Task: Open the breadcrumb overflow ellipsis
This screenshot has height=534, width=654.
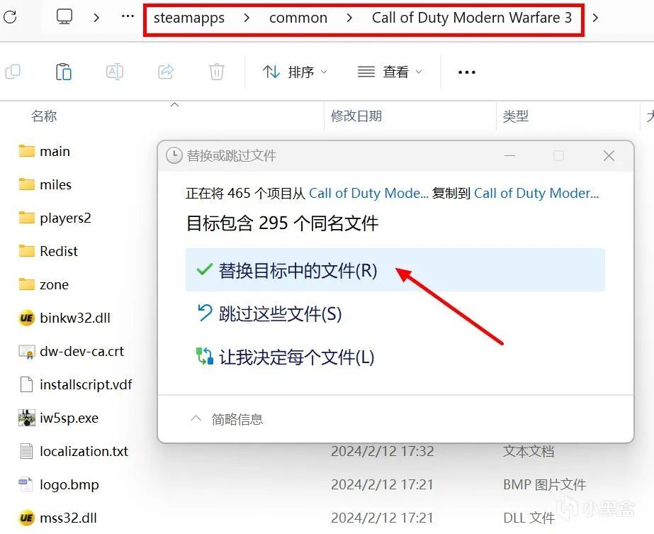Action: point(128,17)
